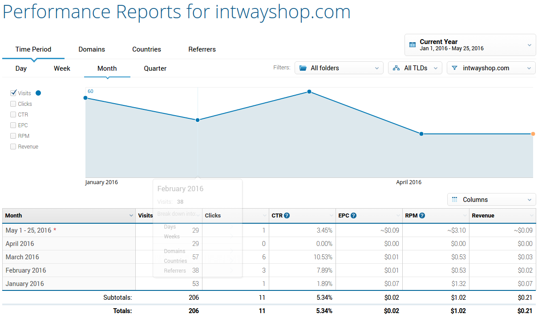
Task: Click the folder icon in All folders filter
Action: [x=303, y=68]
